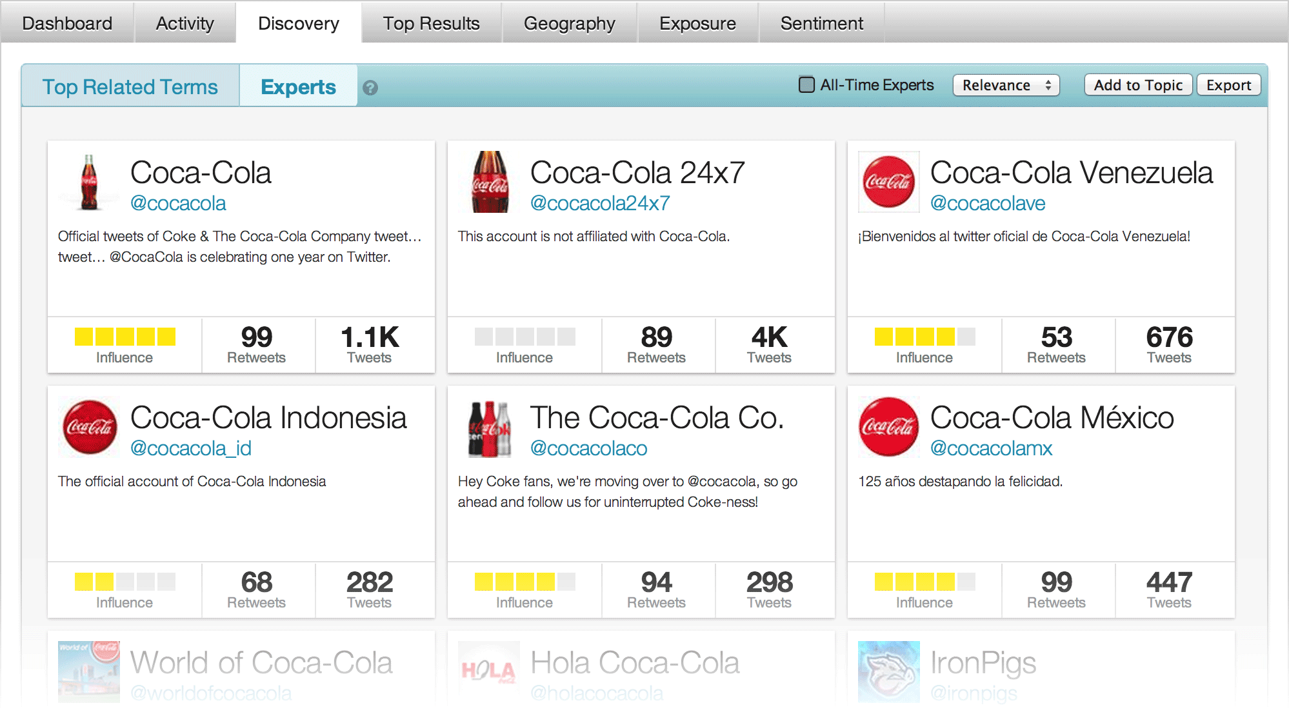Enable the All-Time Experts checkbox

pos(806,84)
